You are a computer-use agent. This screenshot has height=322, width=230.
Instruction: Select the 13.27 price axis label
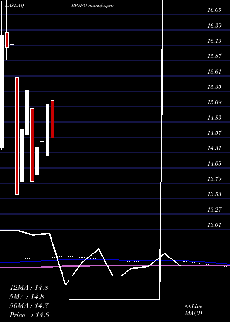click(214, 209)
